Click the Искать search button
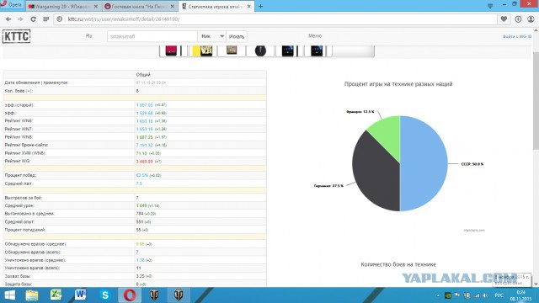539x303 pixels. coord(237,36)
